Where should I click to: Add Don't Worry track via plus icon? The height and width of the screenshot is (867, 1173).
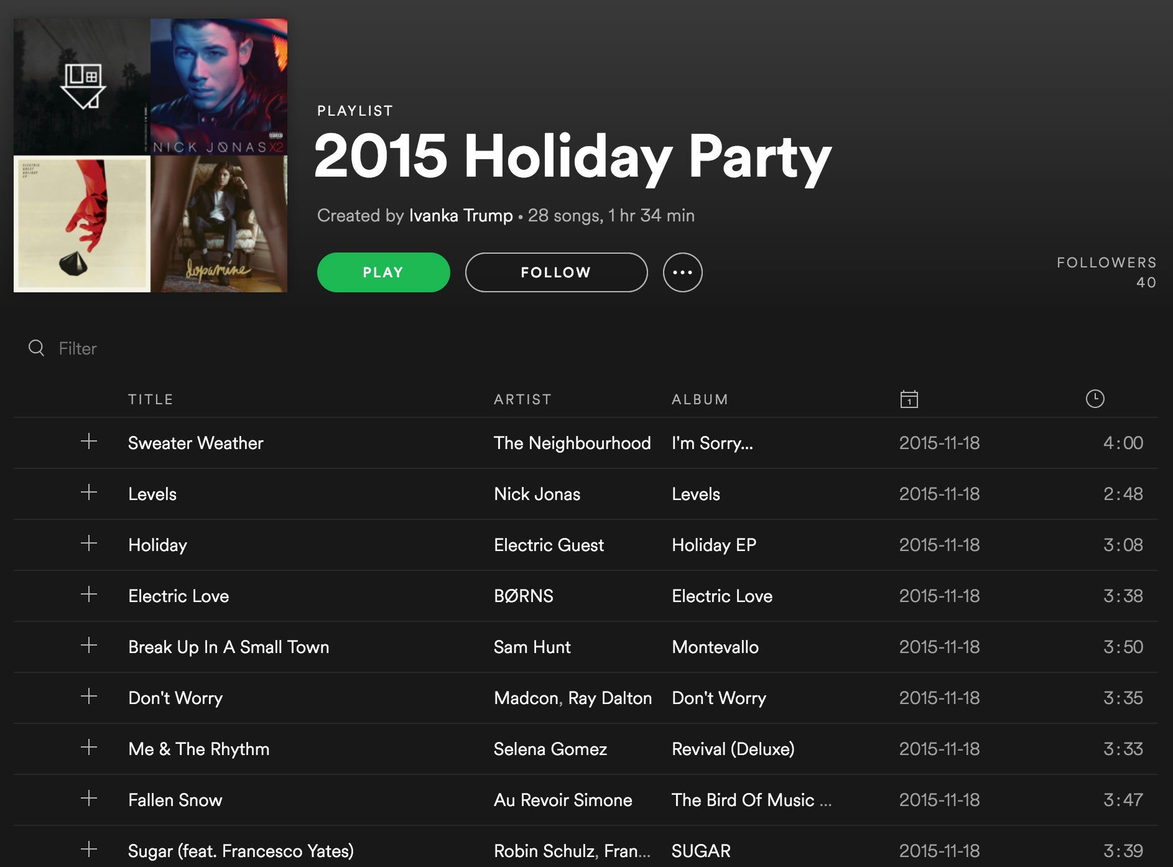[x=89, y=697]
